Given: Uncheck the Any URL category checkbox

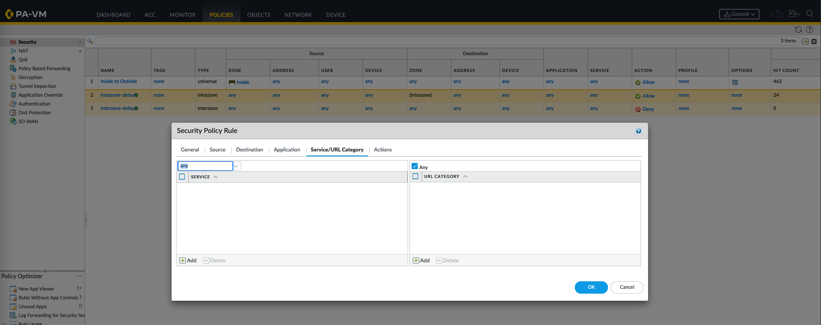Looking at the screenshot, I should click(415, 166).
